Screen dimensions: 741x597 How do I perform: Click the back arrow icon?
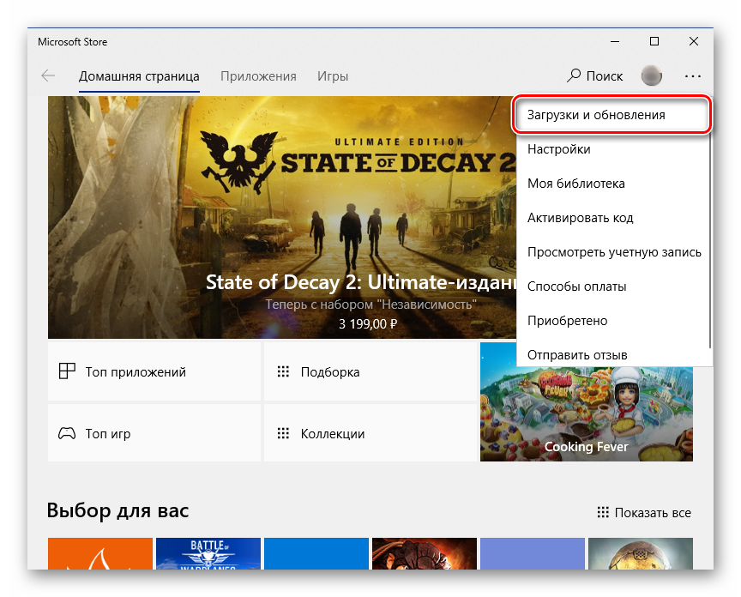pos(48,75)
